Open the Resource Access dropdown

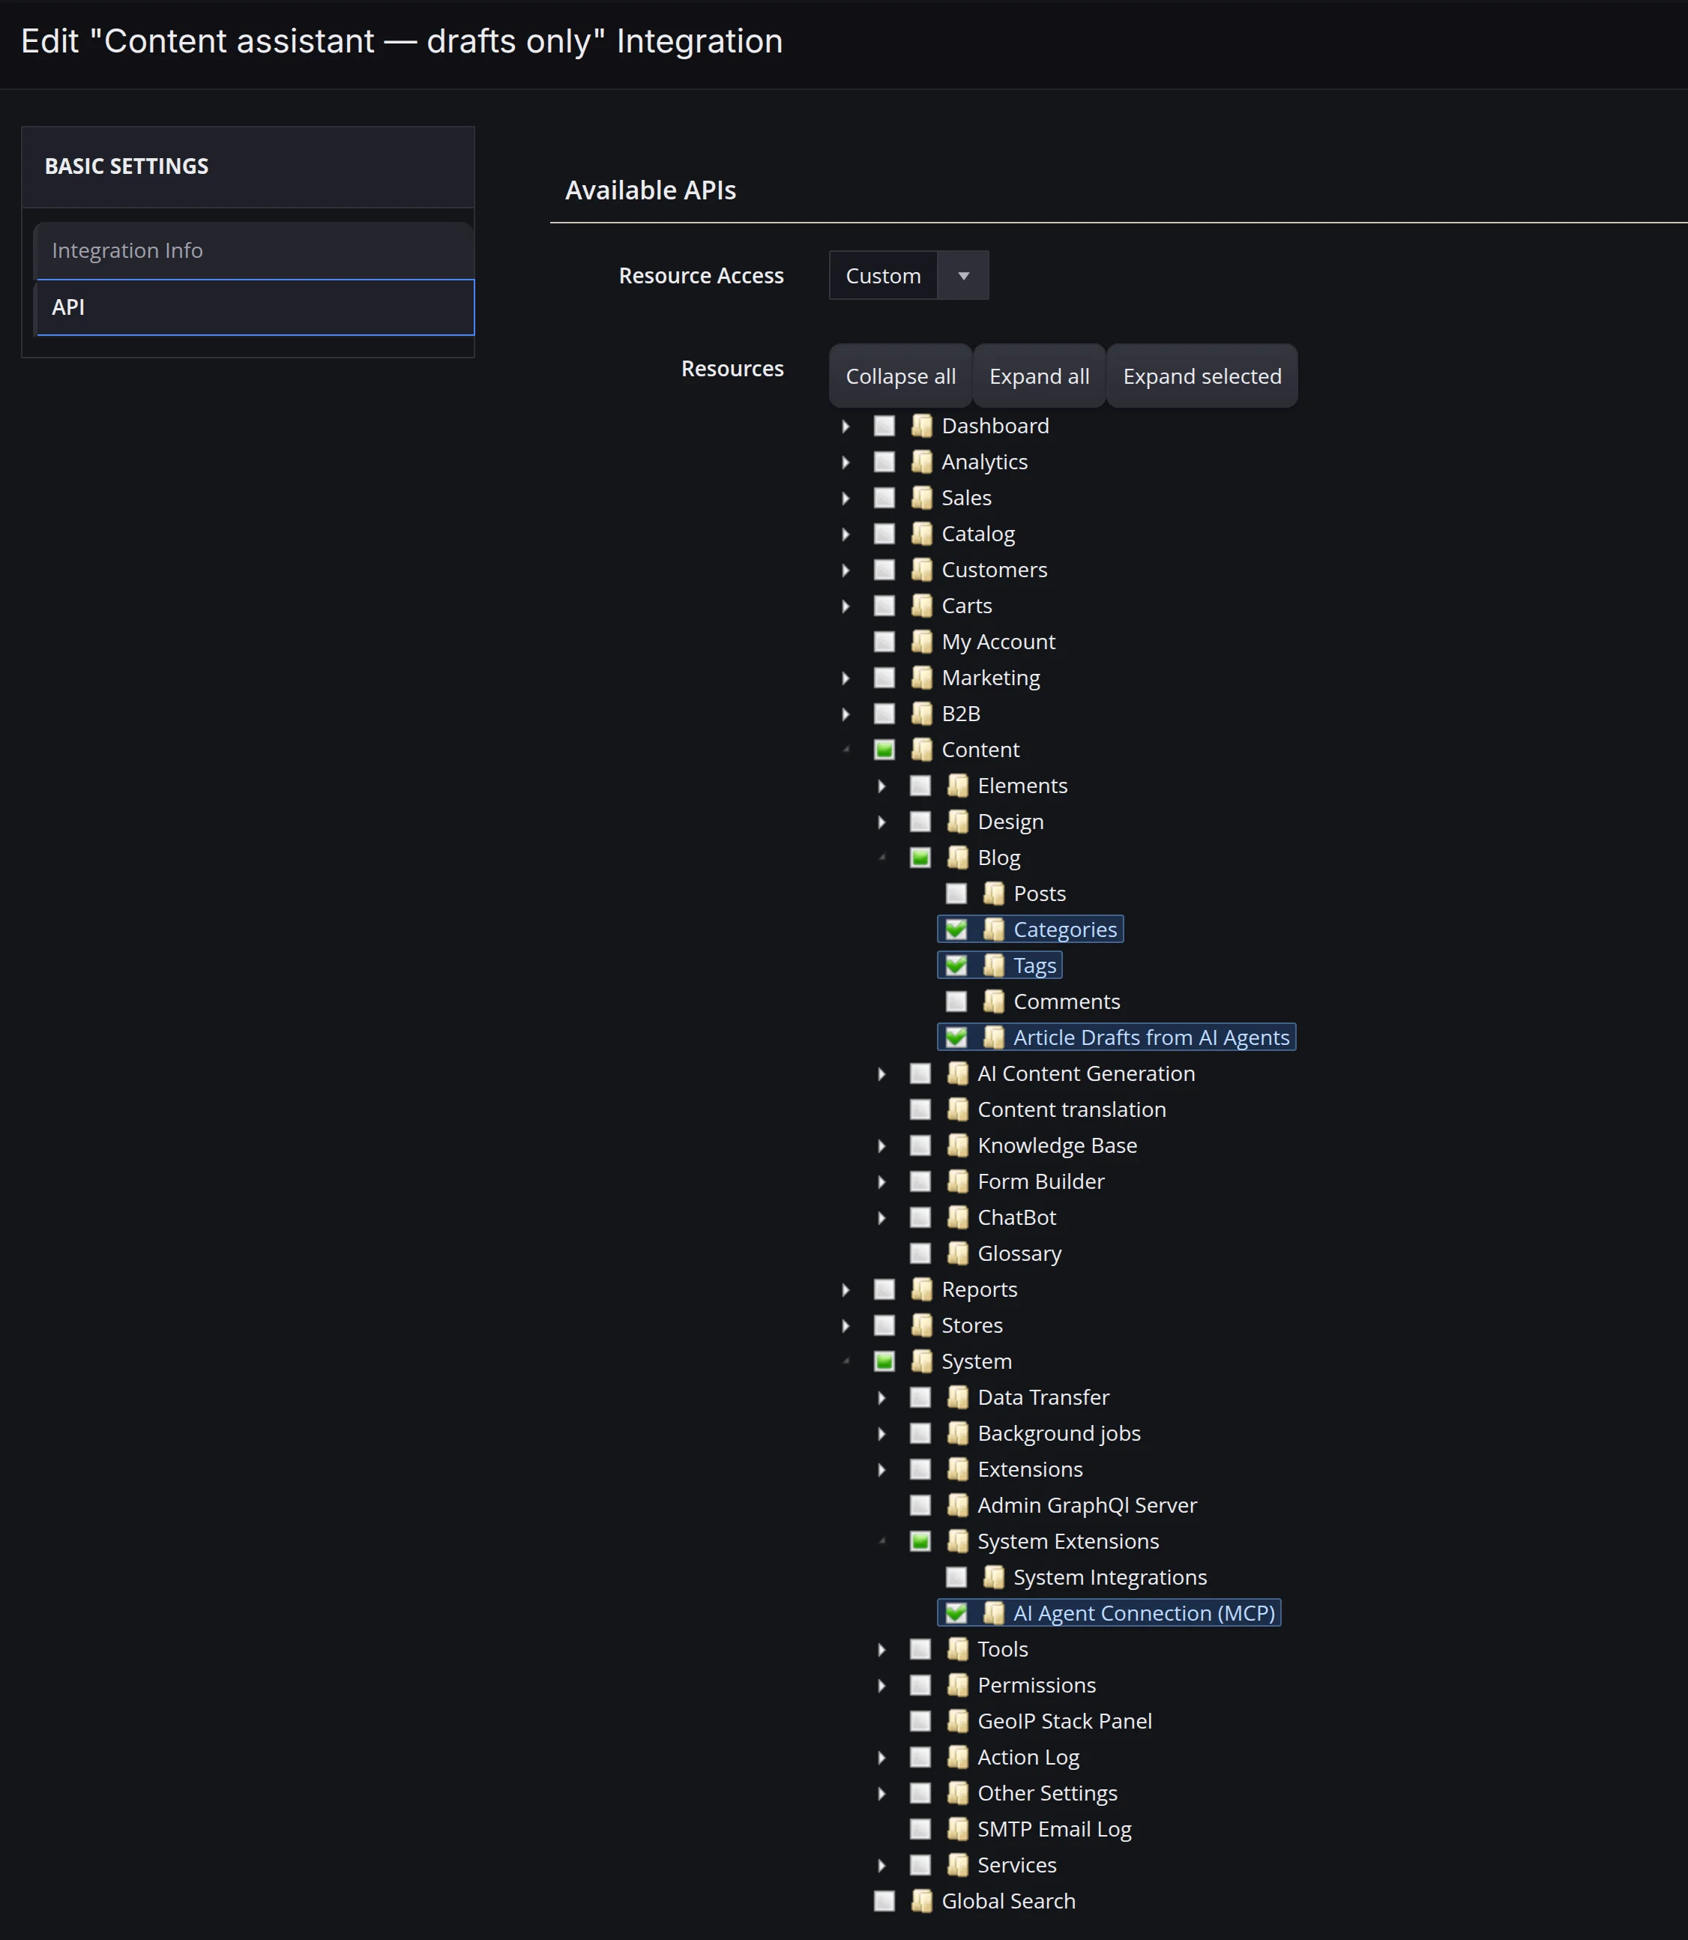(x=908, y=275)
